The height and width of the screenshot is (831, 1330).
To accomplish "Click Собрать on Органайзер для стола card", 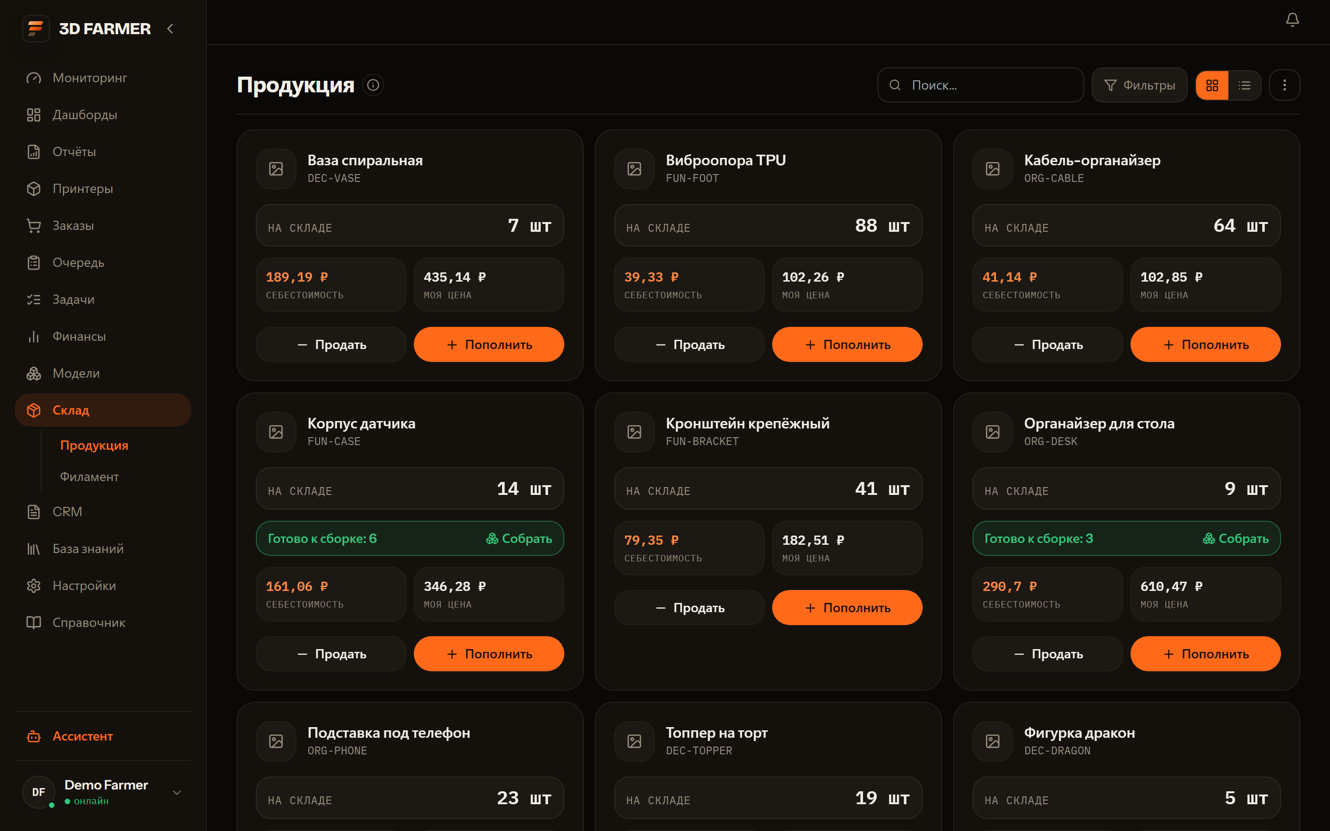I will click(1236, 539).
